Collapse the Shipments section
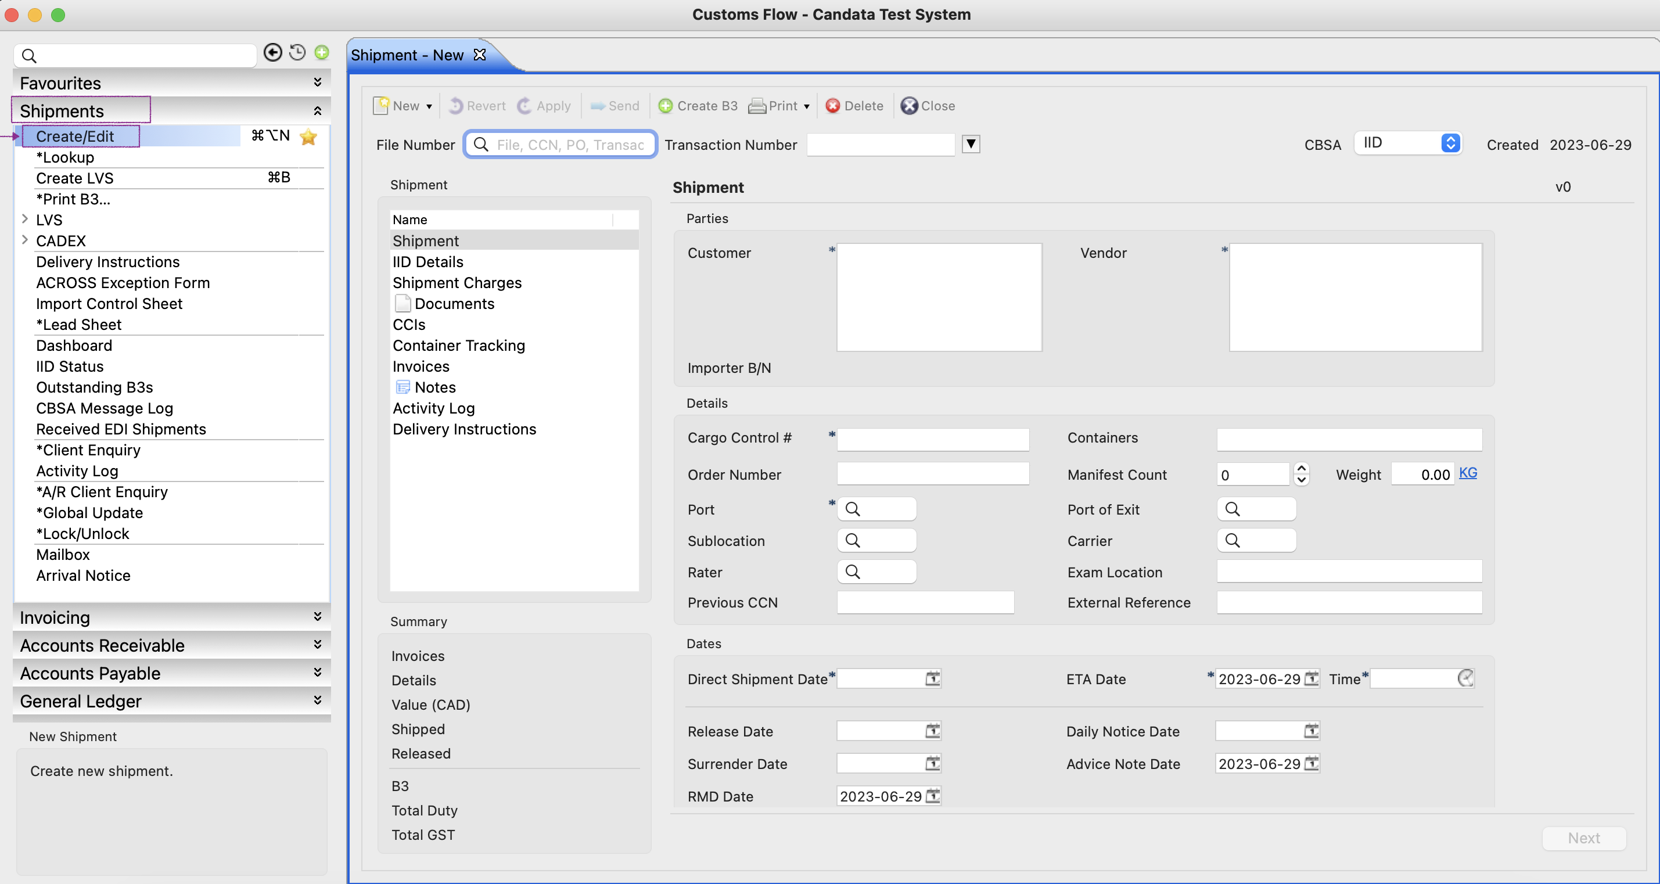The width and height of the screenshot is (1660, 884). 318,111
